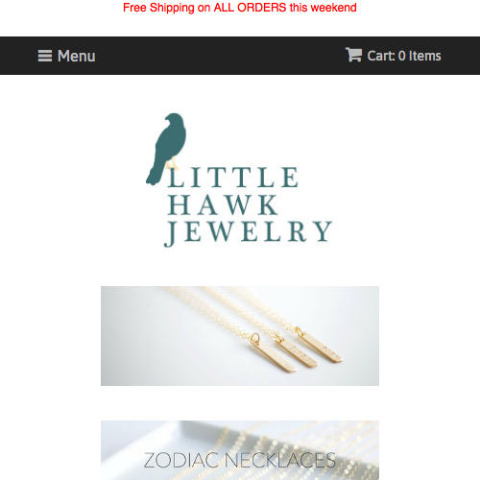Screen dimensions: 480x480
Task: Click the hawk's yellow feet on logo
Action: point(171,165)
